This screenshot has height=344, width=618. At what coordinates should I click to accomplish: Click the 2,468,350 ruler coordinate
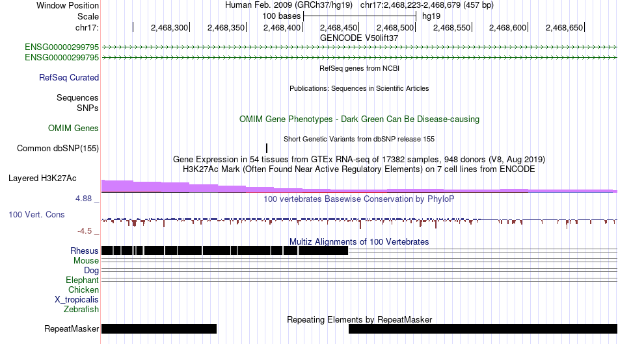226,27
